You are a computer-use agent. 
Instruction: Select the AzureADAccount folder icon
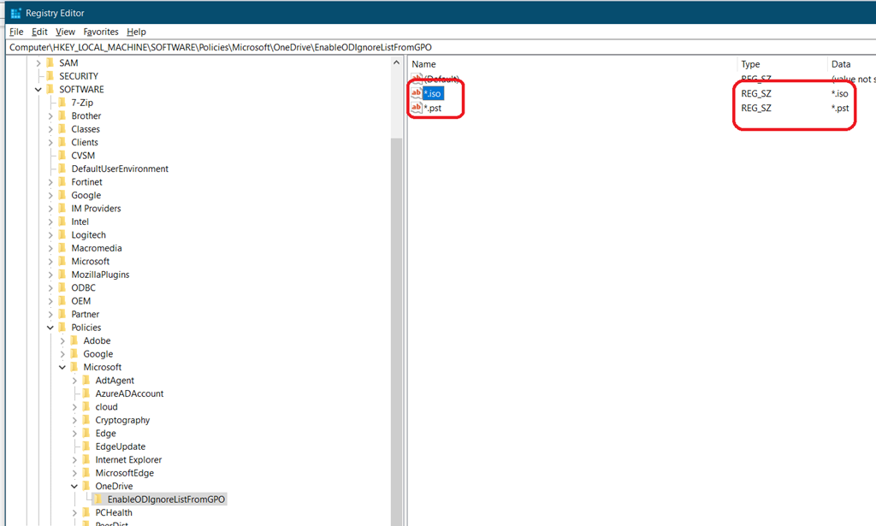pos(86,393)
